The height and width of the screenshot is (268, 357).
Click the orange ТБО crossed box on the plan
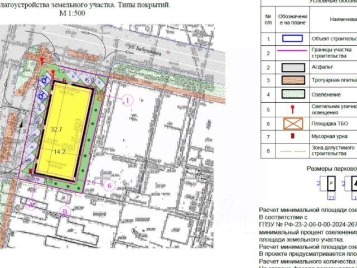coord(100,95)
